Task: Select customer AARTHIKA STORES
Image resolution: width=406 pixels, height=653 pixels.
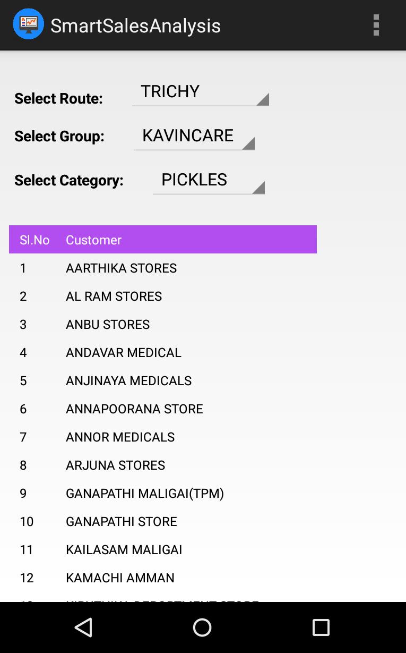Action: 163,268
